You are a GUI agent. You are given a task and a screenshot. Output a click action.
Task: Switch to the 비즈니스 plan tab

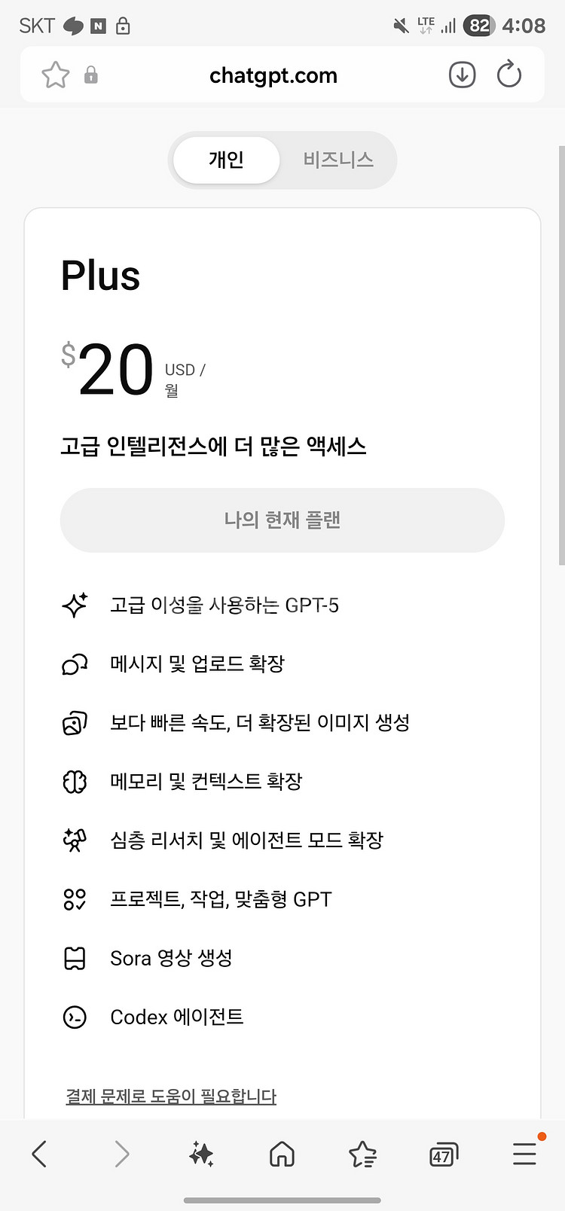point(338,160)
